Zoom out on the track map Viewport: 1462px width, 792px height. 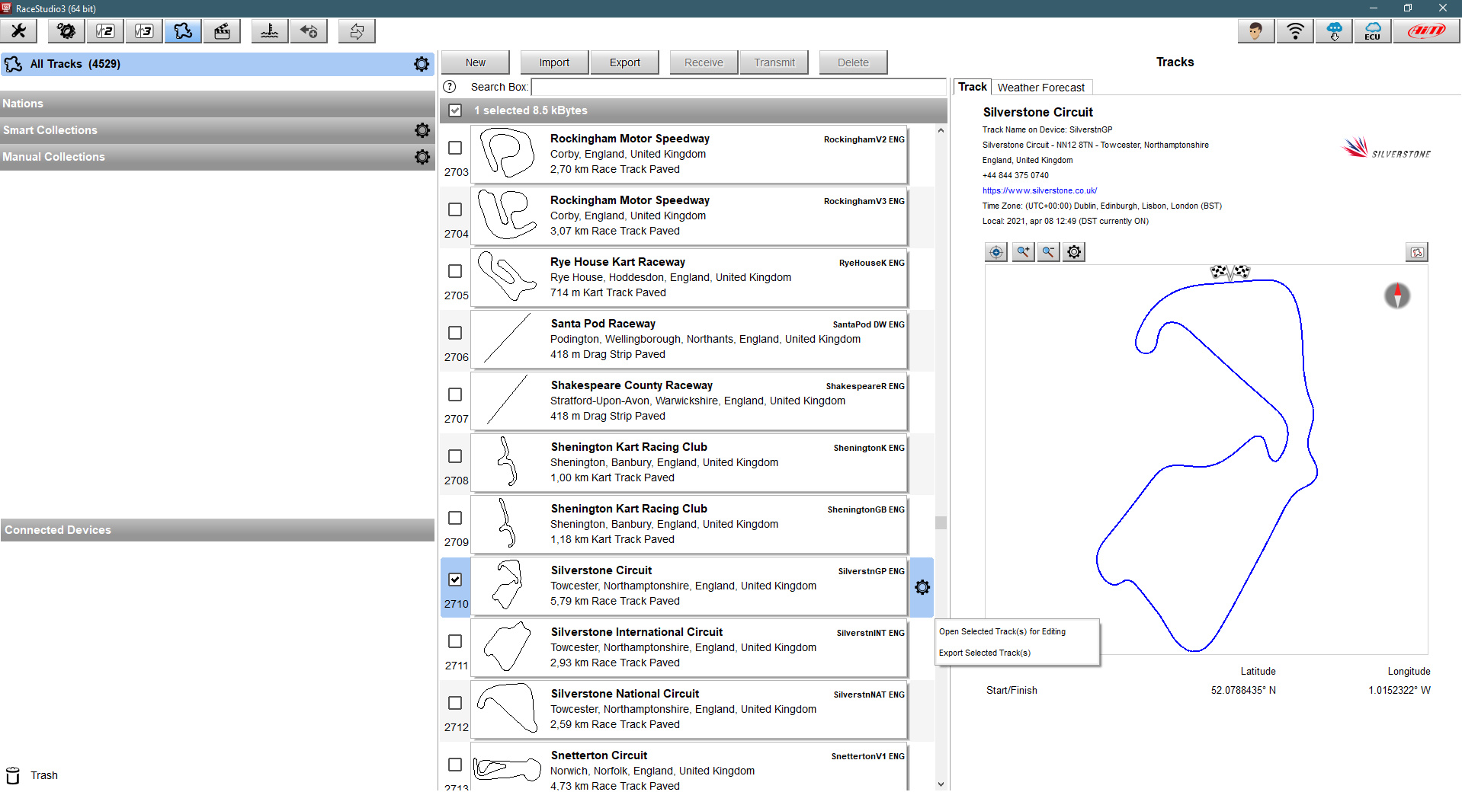pos(1049,252)
